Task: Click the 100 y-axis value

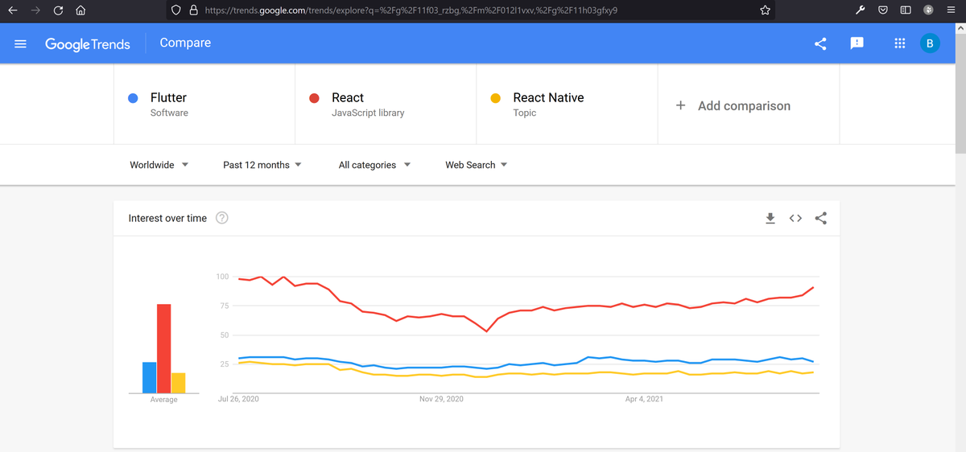Action: 222,277
